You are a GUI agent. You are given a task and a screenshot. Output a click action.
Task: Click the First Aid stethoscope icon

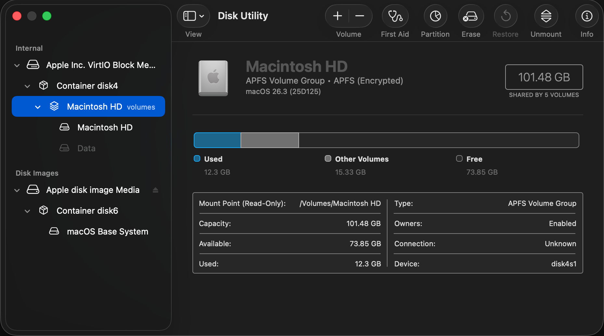(395, 16)
